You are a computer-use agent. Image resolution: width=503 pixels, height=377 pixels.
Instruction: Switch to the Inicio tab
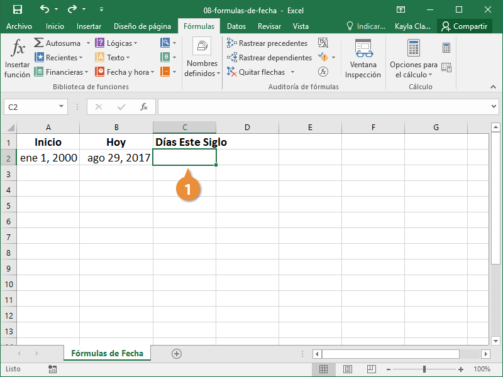[55, 26]
